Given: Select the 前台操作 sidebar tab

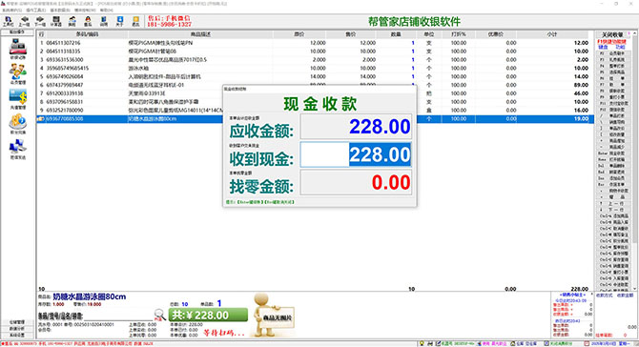Looking at the screenshot, I should (17, 31).
